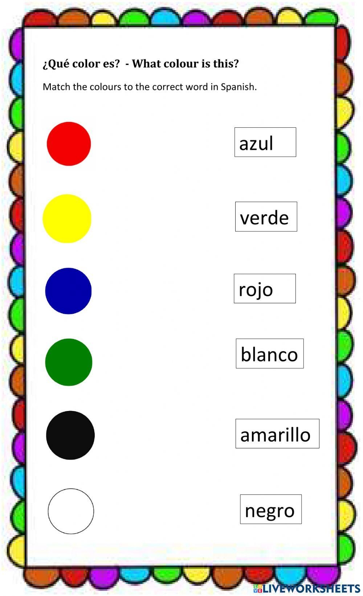Select the yellow color circle
The image size is (363, 596).
[67, 218]
